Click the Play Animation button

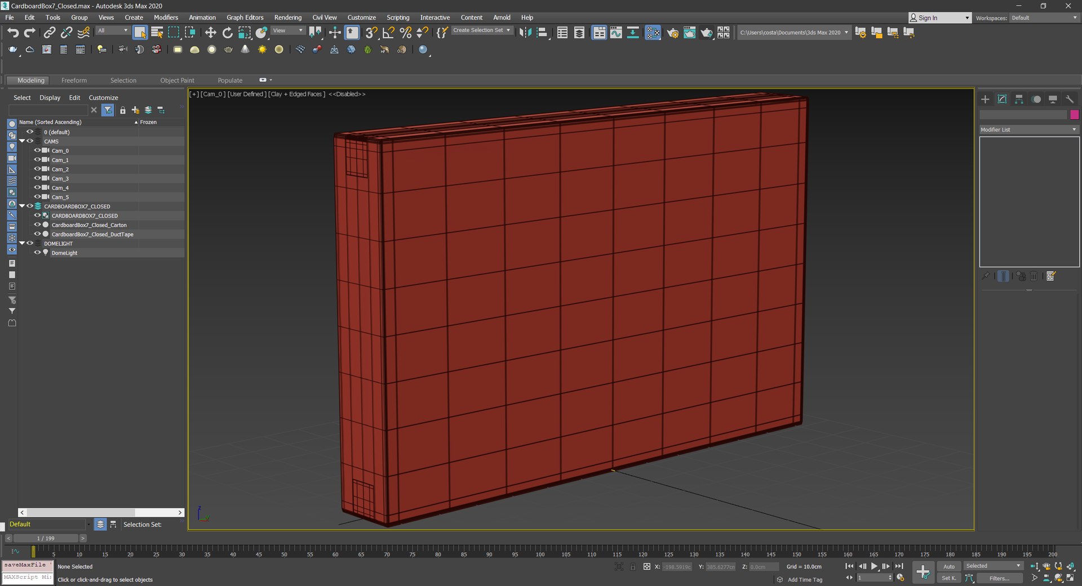point(874,566)
